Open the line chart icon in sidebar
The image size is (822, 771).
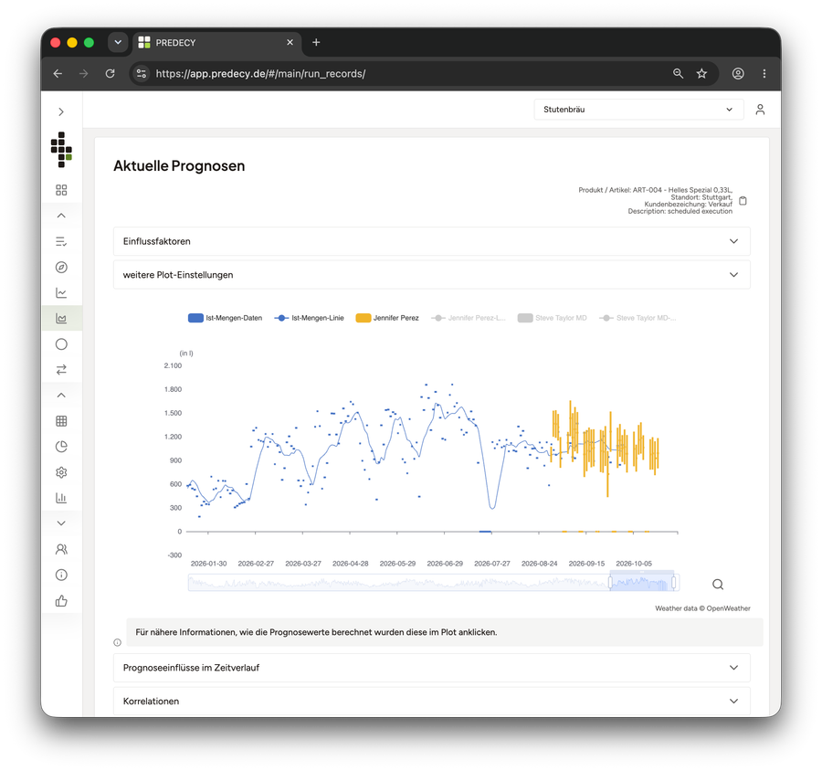(61, 292)
